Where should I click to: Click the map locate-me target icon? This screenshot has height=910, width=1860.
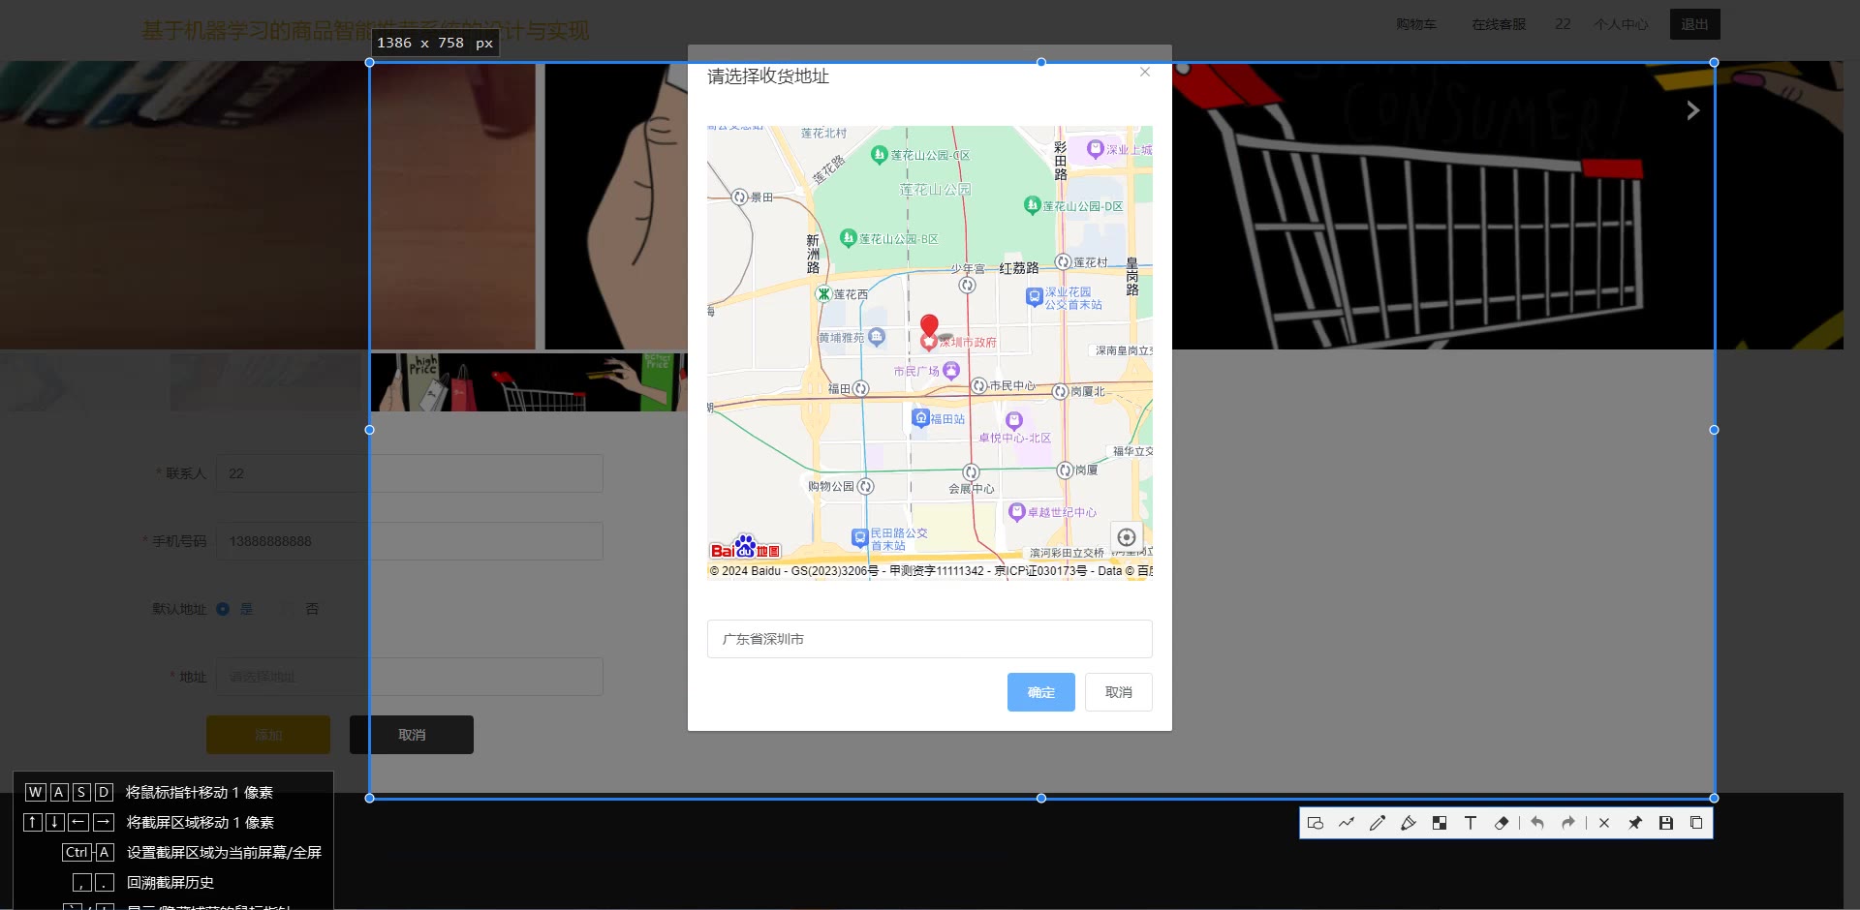coord(1127,537)
